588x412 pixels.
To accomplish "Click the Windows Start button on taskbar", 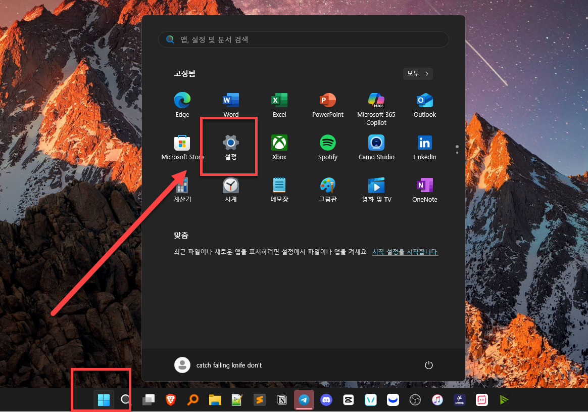I will coord(104,400).
